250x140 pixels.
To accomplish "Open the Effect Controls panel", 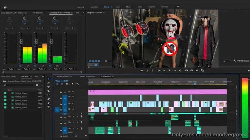I will (x=38, y=13).
